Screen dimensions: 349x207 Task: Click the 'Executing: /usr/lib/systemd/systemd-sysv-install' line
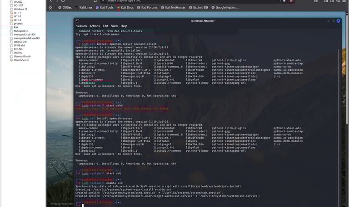[123, 189]
